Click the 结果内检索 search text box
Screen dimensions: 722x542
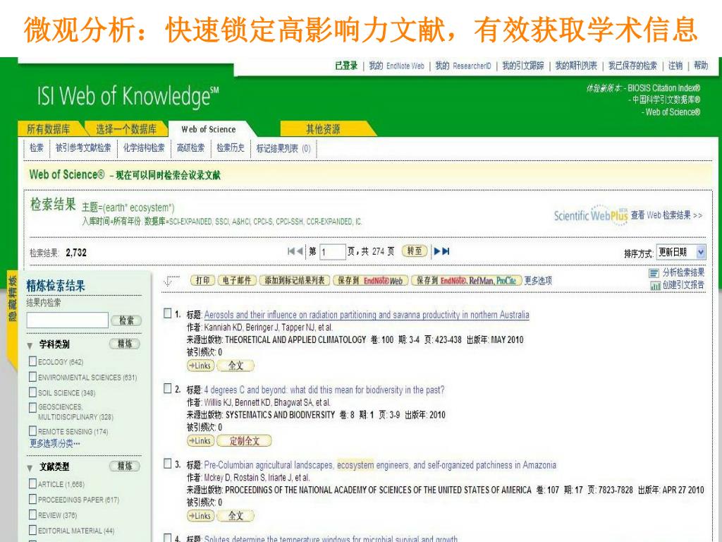[67, 320]
